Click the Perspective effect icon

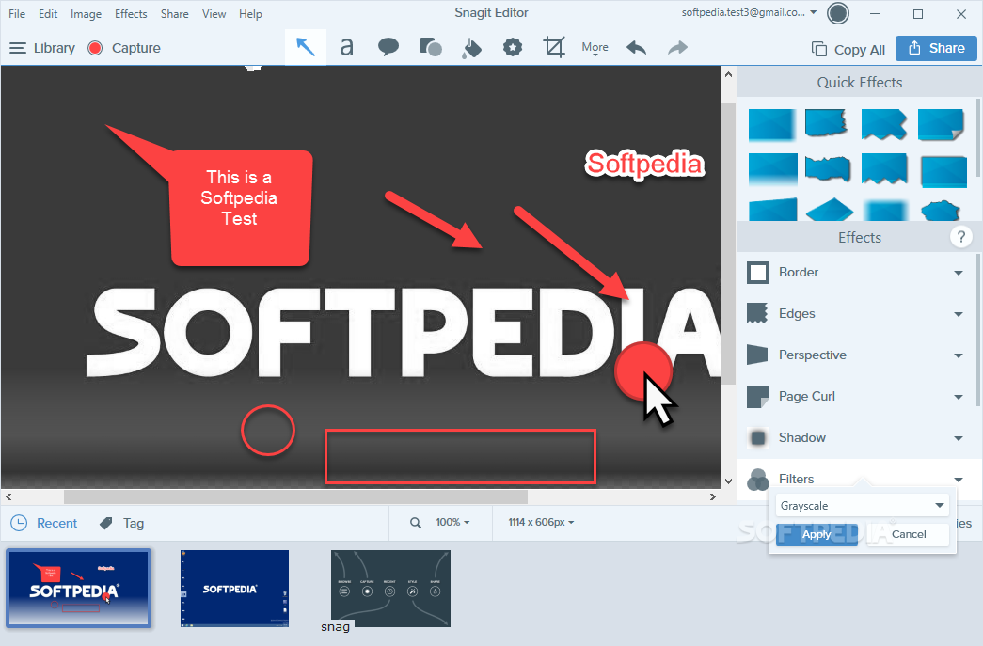[x=758, y=355]
